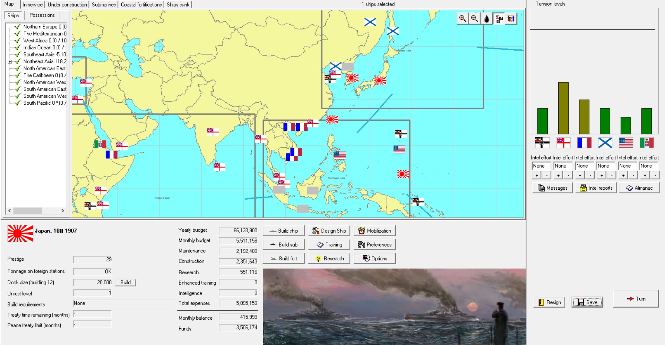Expand the Northeast Asia tree node
This screenshot has width=665, height=345.
[10, 62]
